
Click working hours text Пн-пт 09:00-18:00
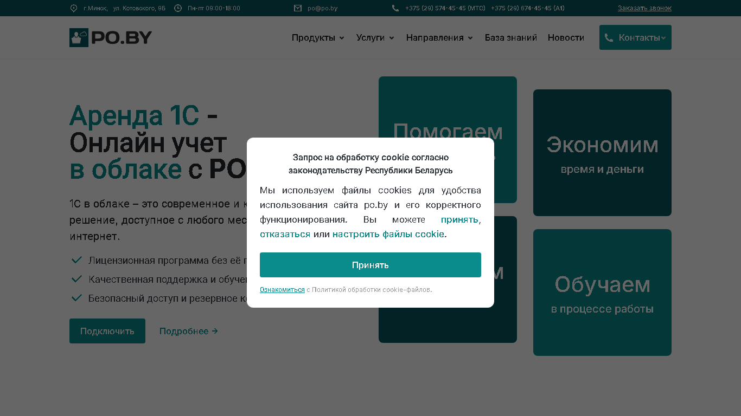pos(214,8)
